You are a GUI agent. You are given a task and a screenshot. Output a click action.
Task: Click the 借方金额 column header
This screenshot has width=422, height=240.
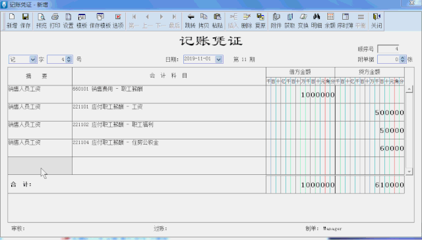pos(301,72)
